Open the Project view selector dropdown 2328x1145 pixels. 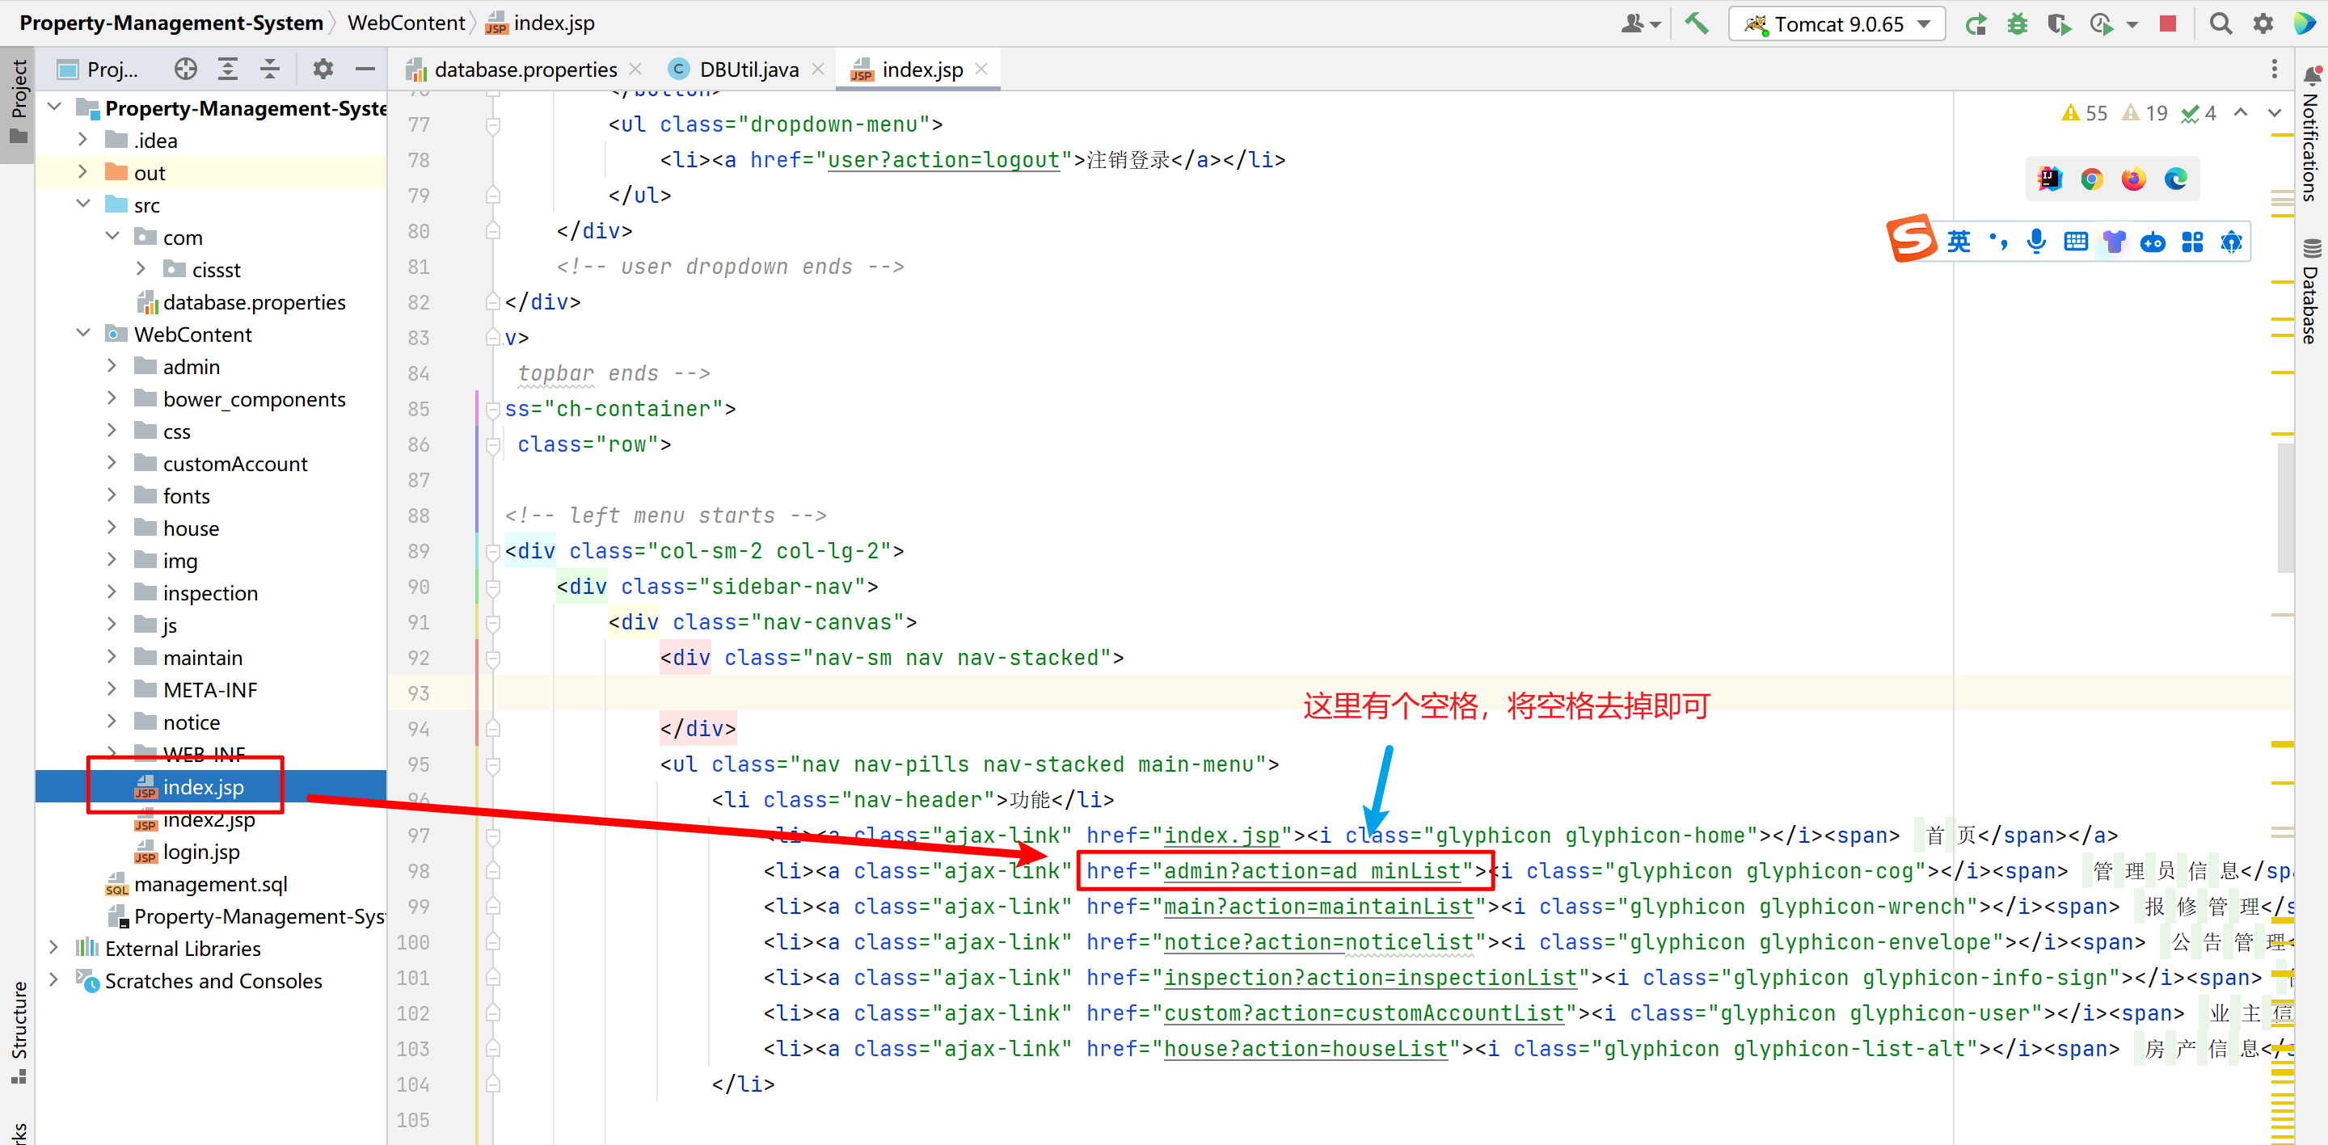[x=98, y=69]
